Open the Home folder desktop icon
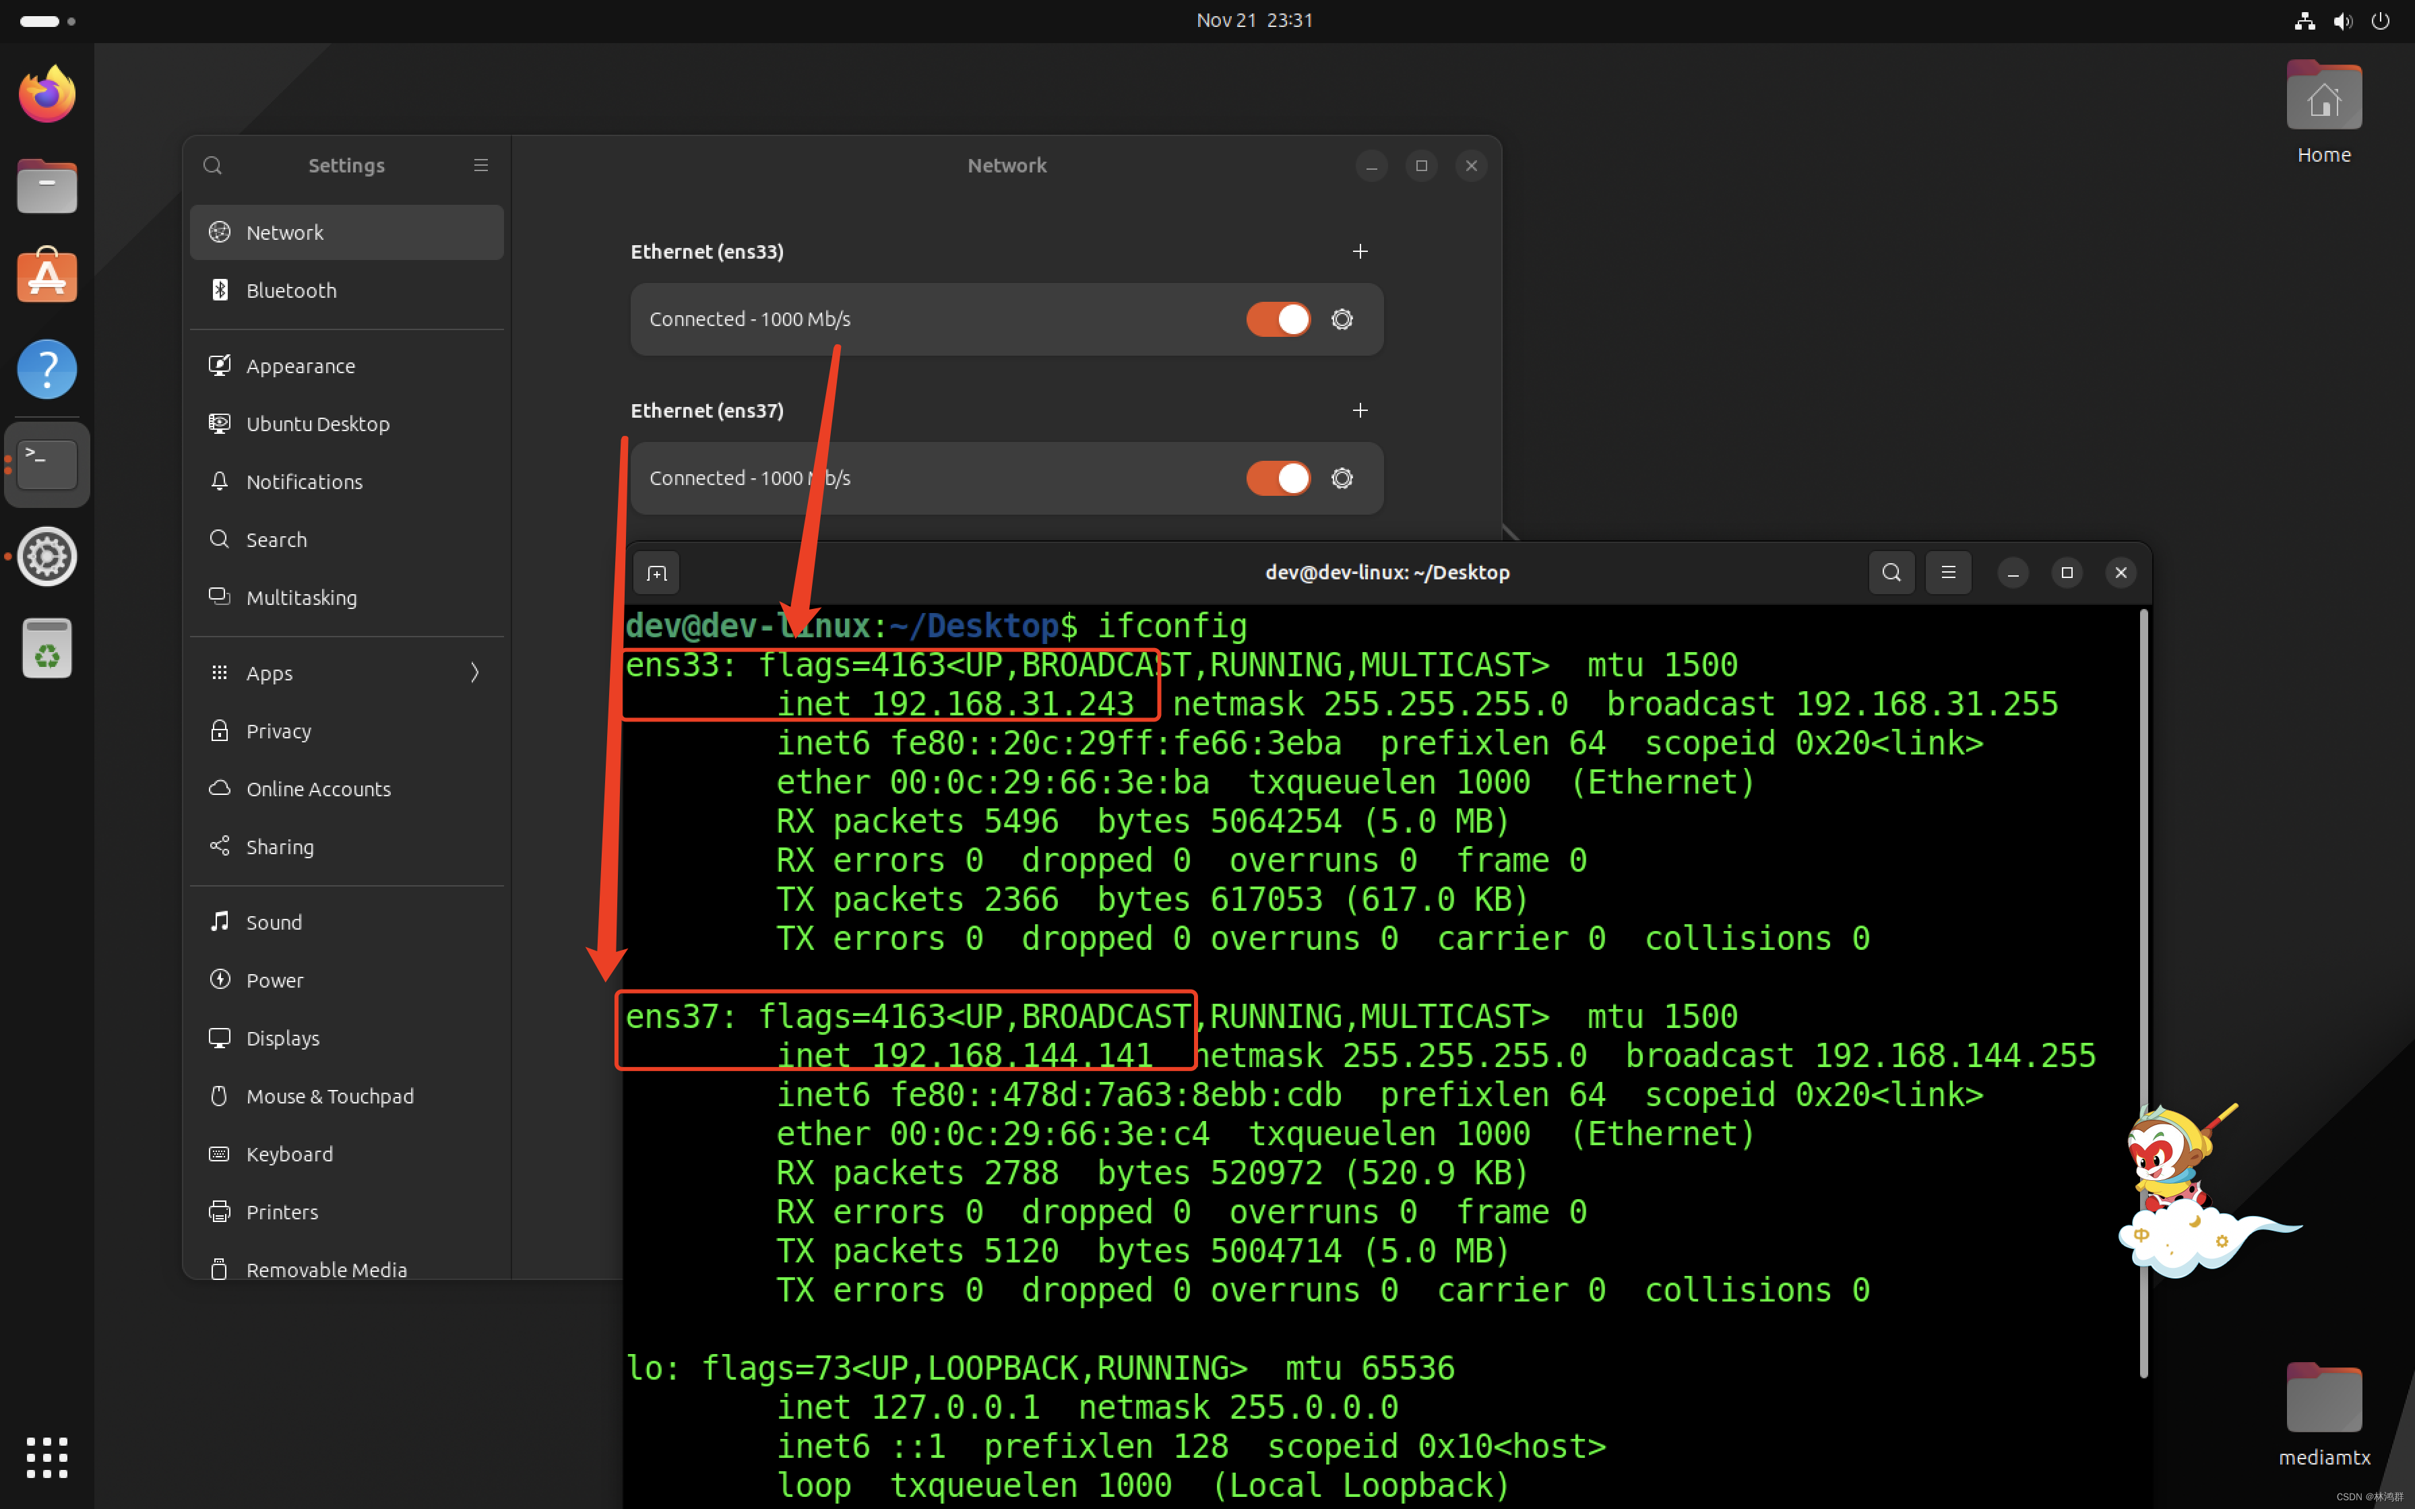Screen dimensions: 2415x1509 [2323, 113]
